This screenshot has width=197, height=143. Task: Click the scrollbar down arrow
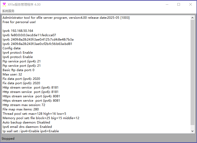[x=193, y=131]
